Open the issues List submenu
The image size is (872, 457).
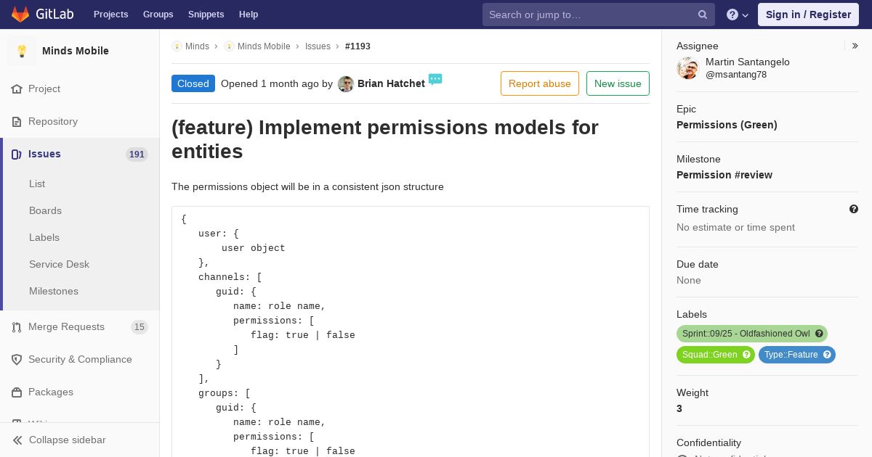[x=37, y=184]
